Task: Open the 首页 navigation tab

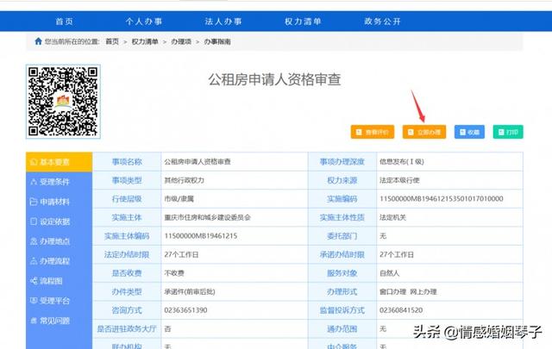Action: [x=65, y=20]
